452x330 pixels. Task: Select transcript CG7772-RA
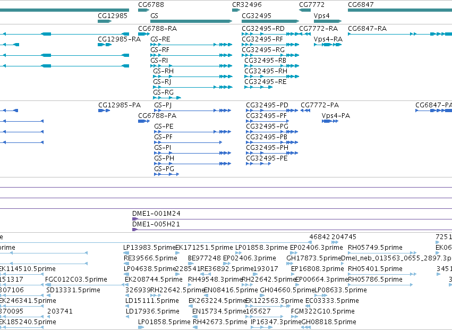(305, 34)
